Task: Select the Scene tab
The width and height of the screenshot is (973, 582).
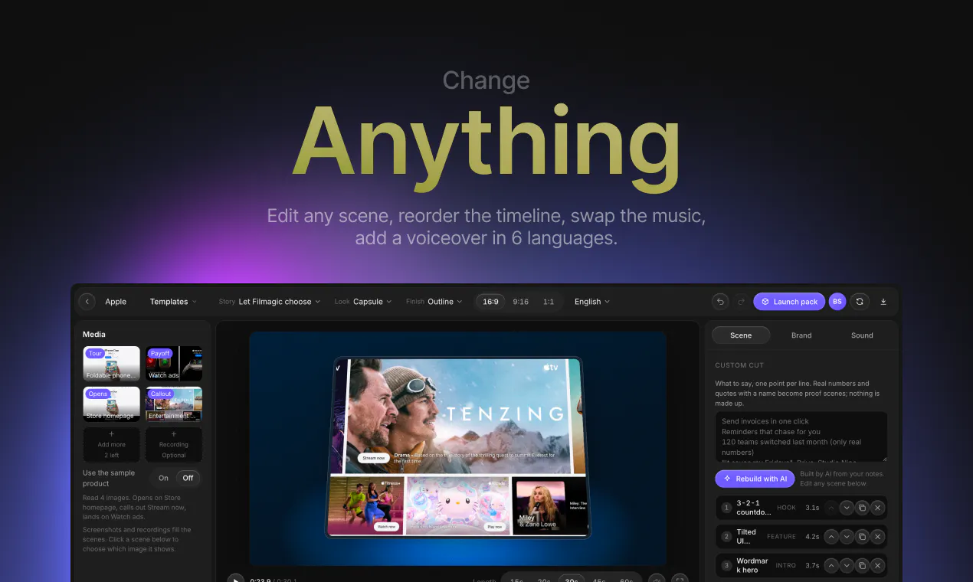Action: click(741, 335)
